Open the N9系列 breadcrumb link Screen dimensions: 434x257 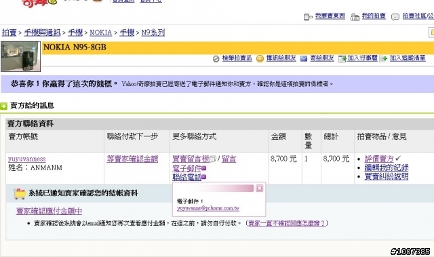pos(153,33)
